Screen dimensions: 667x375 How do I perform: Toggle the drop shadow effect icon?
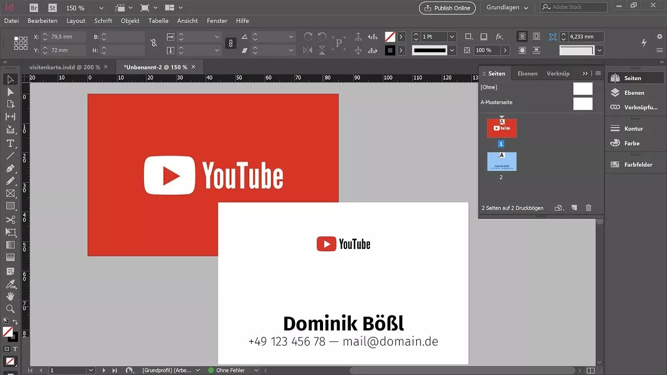483,36
